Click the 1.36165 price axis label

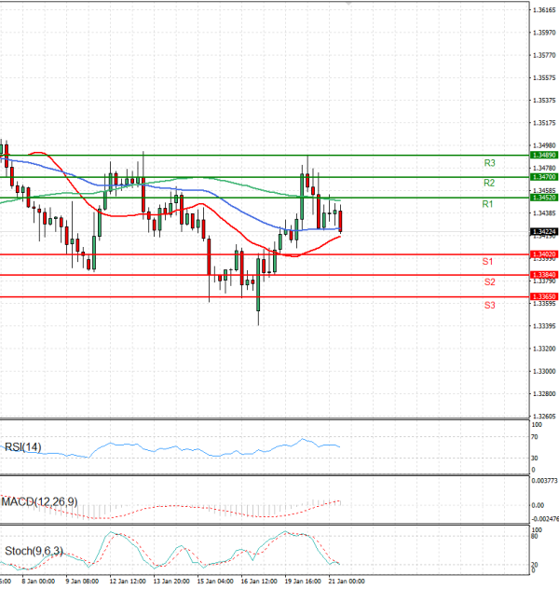click(x=545, y=10)
